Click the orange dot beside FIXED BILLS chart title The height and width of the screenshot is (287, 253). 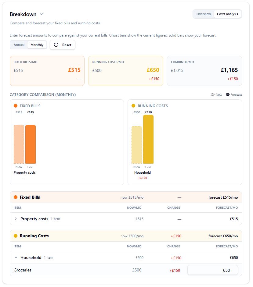click(x=16, y=106)
